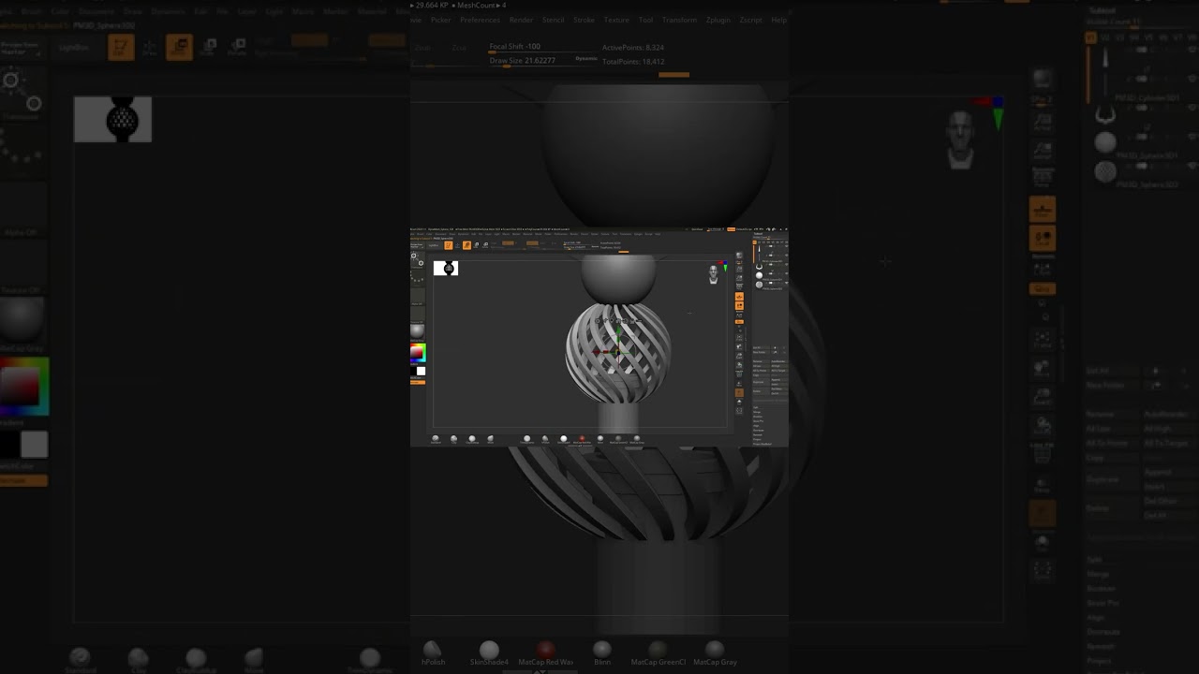Click the BPR render icon on dimmed right shelf
Viewport: 1199px width, 674px height.
click(1043, 81)
